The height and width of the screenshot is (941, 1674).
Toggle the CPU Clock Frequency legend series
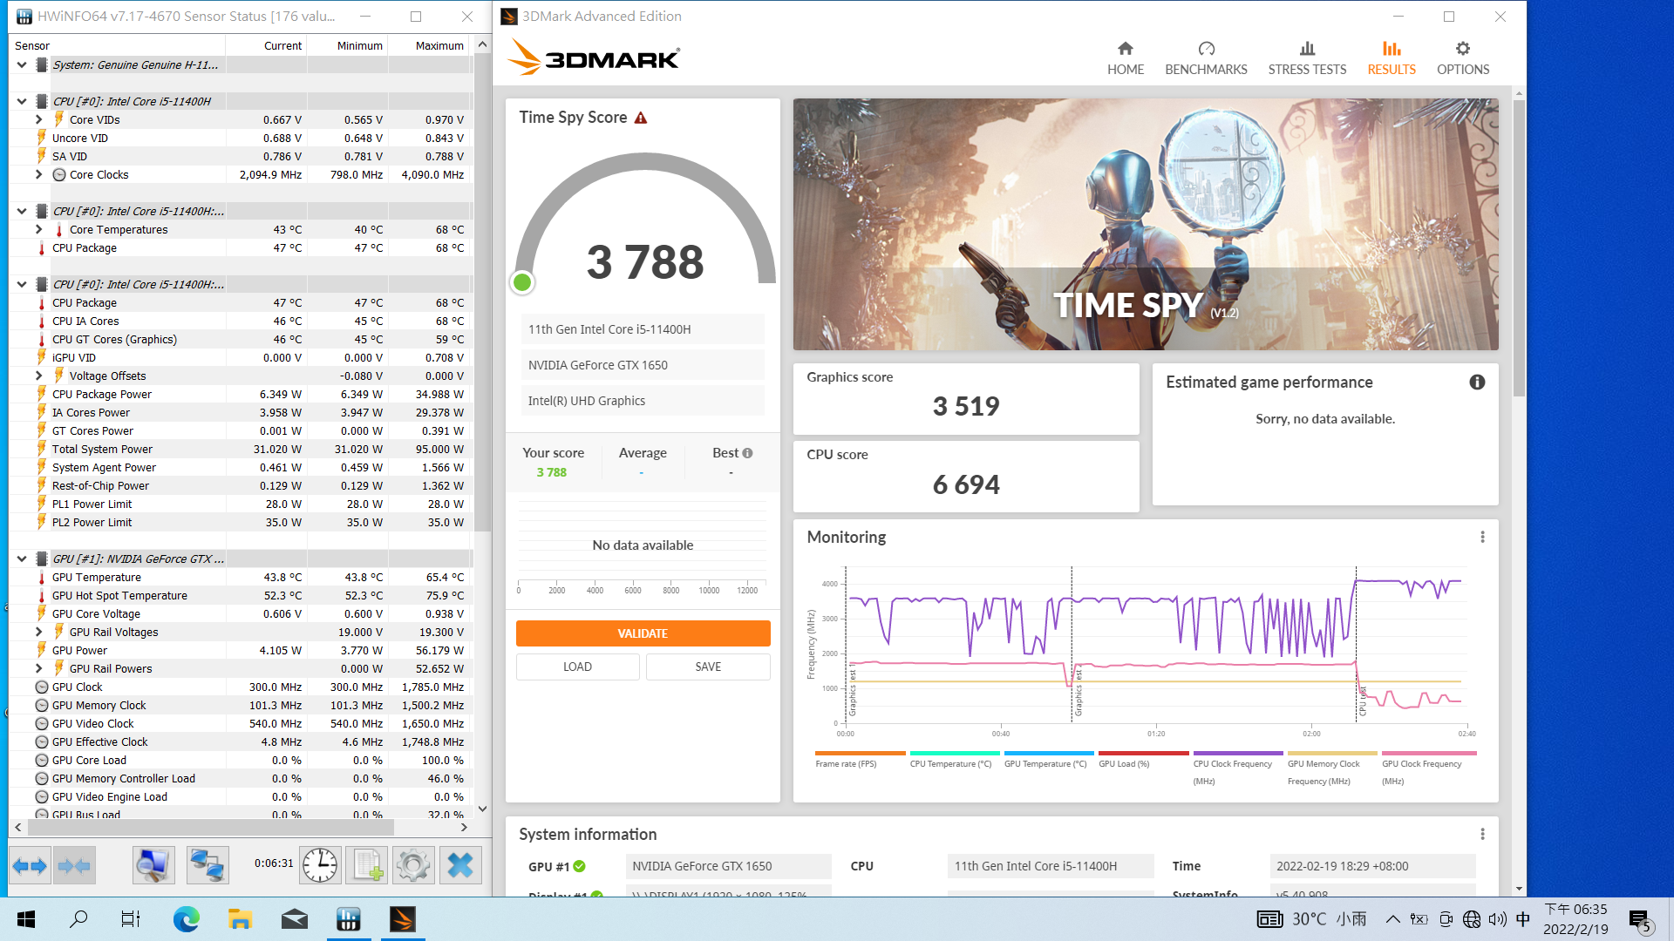[x=1232, y=764]
